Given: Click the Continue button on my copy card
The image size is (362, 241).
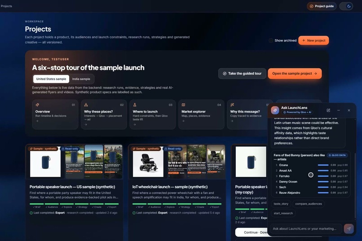Looking at the screenshot, I should click(x=252, y=232).
